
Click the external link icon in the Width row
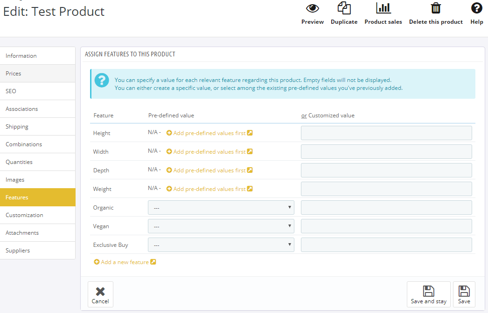(x=250, y=151)
